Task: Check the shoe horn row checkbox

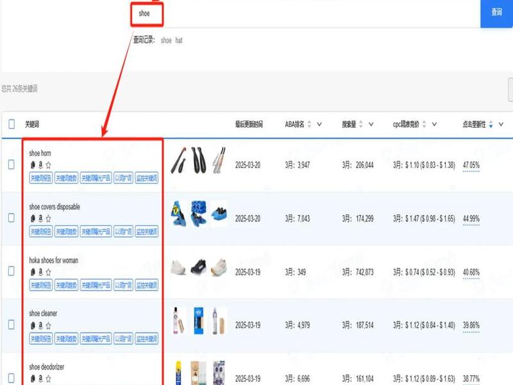Action: 12,164
